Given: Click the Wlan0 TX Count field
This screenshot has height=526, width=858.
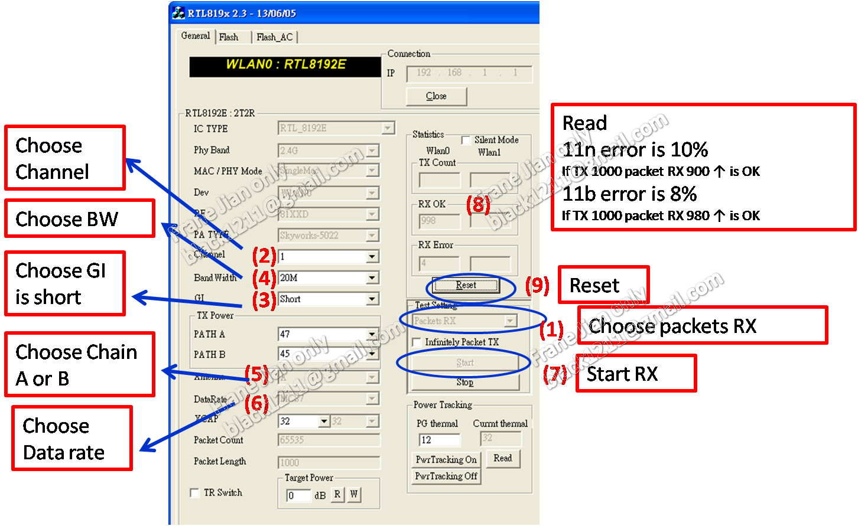Looking at the screenshot, I should click(x=439, y=179).
